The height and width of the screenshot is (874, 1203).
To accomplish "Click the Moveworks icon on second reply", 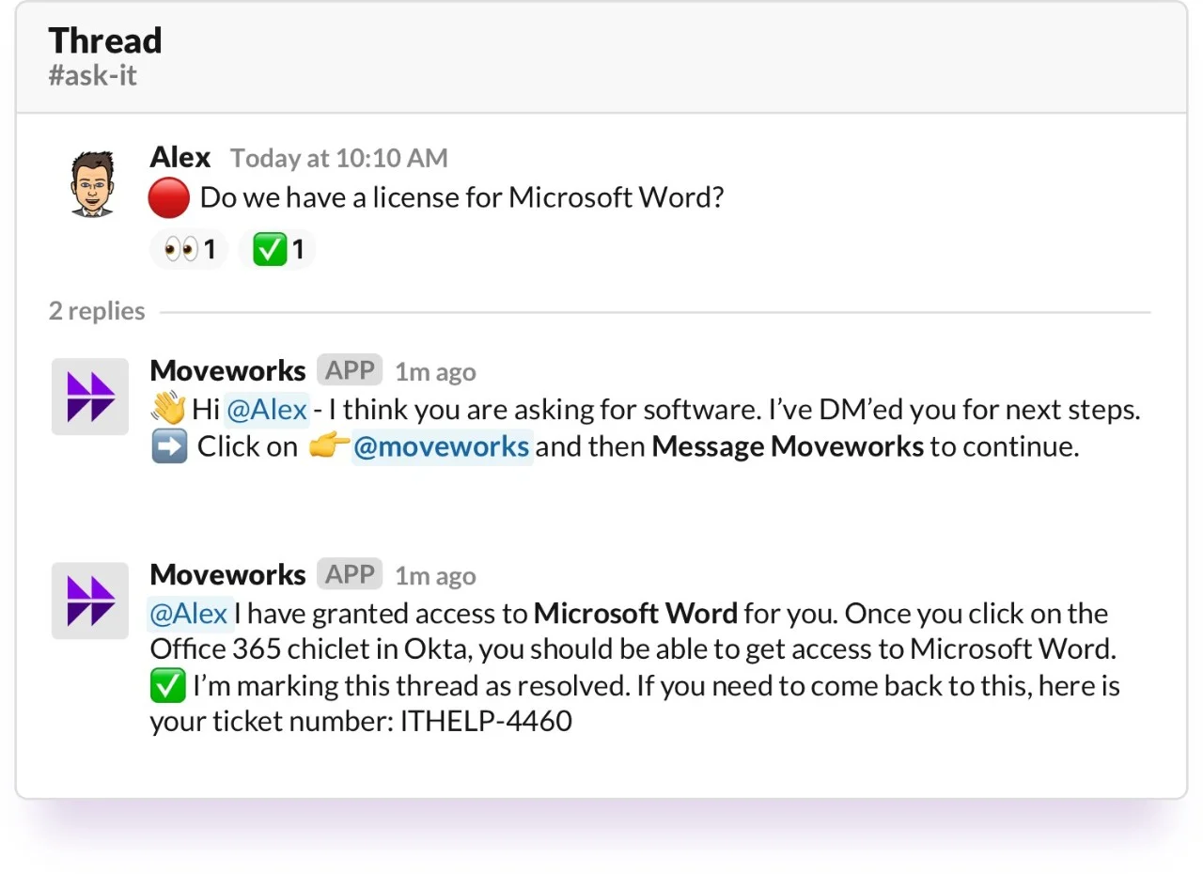I will point(90,601).
